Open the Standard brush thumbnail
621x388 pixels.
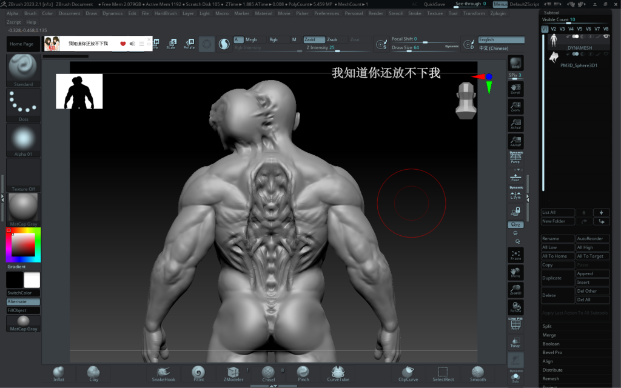pos(23,68)
